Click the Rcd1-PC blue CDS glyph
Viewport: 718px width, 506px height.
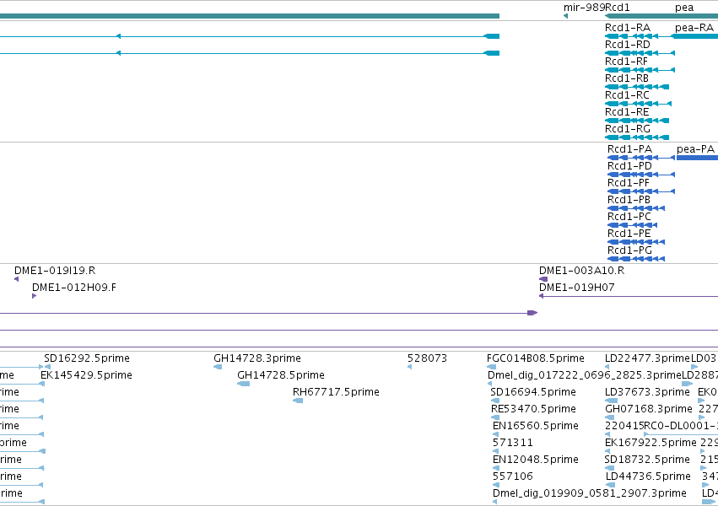(633, 225)
